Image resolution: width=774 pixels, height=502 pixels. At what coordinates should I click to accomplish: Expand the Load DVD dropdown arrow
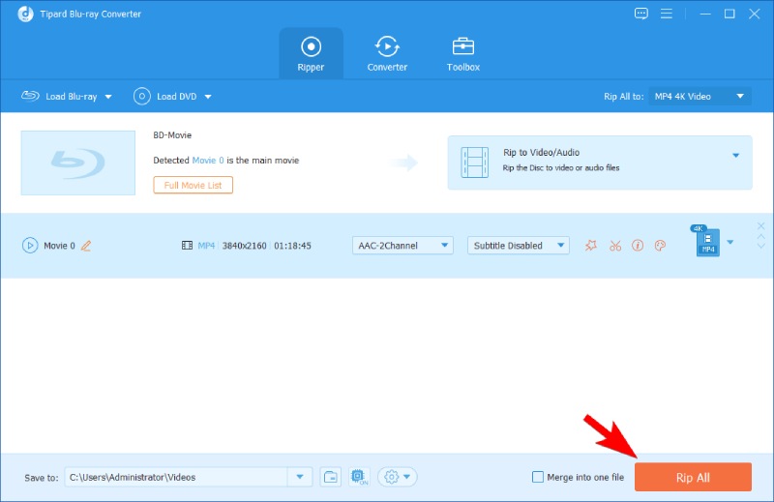coord(208,97)
